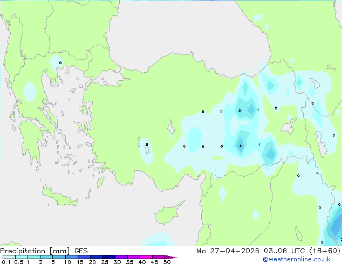342x264 pixels.
Task: Select the 'Precipitation [mm] GFS' title text
Action: (x=44, y=251)
